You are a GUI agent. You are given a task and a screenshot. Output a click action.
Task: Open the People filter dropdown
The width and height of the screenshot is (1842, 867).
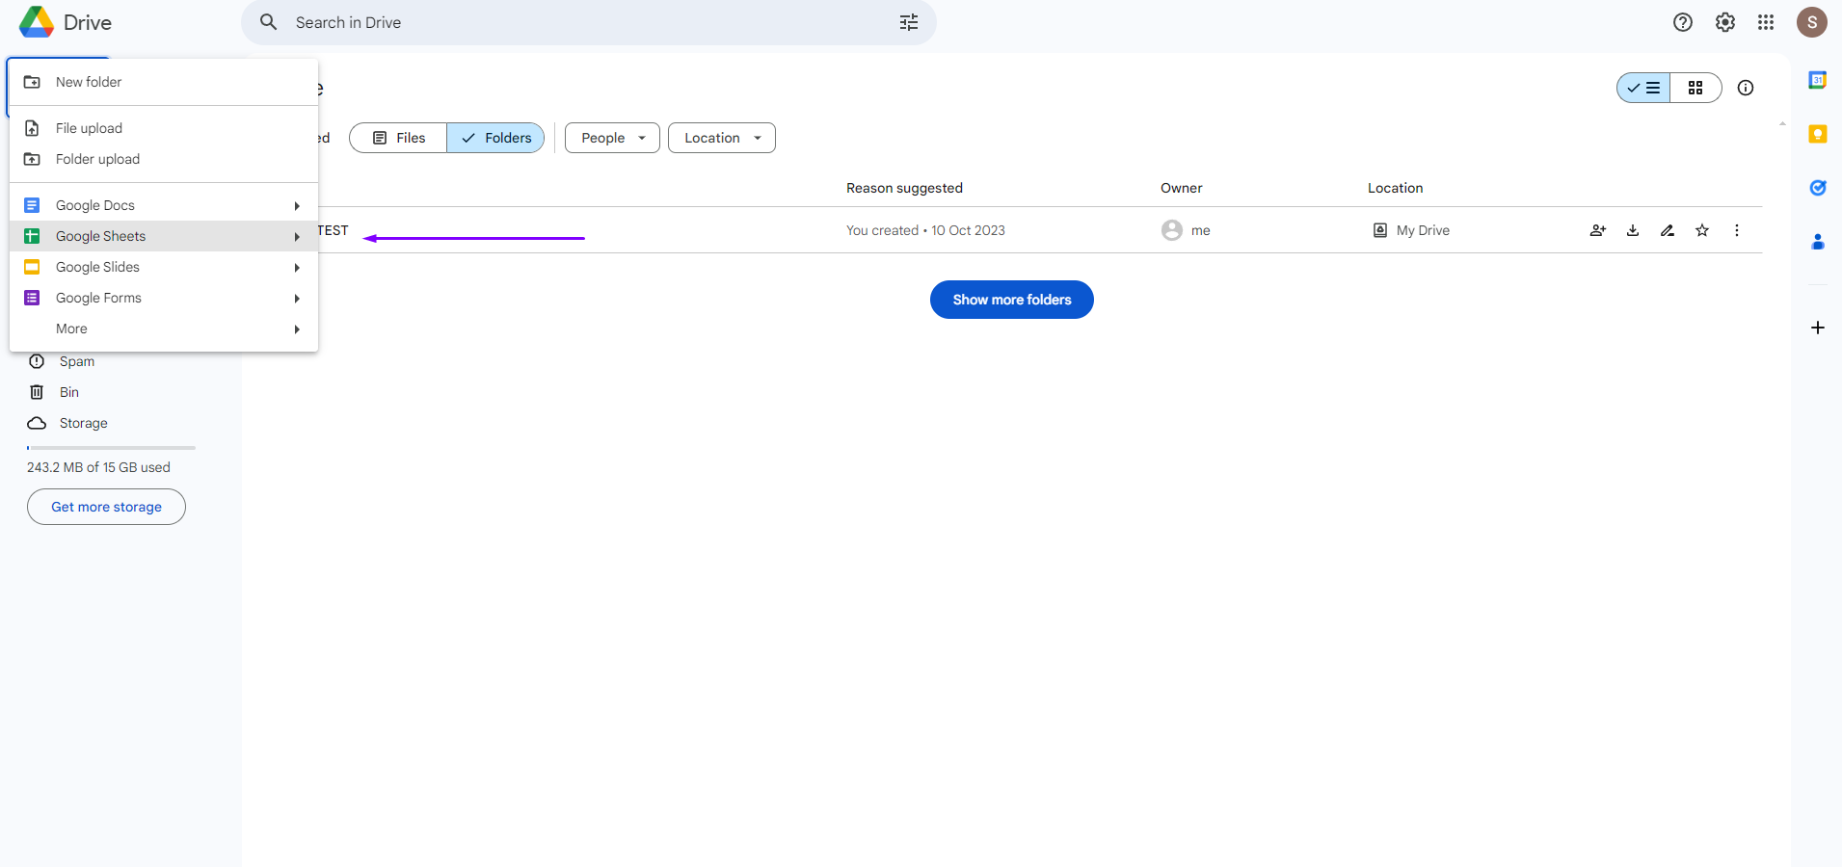[x=612, y=138]
